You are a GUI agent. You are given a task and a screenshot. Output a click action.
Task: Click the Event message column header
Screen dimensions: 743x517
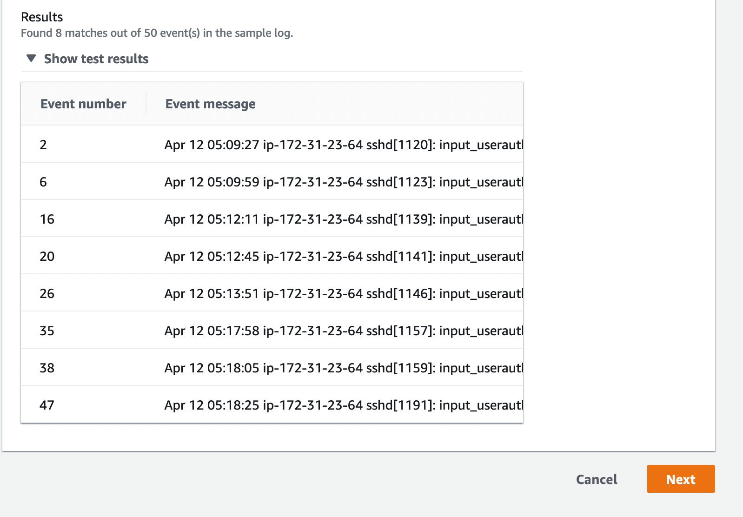pyautogui.click(x=210, y=104)
